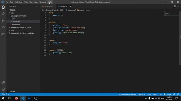Open editor more actions ellipsis

(178, 6)
